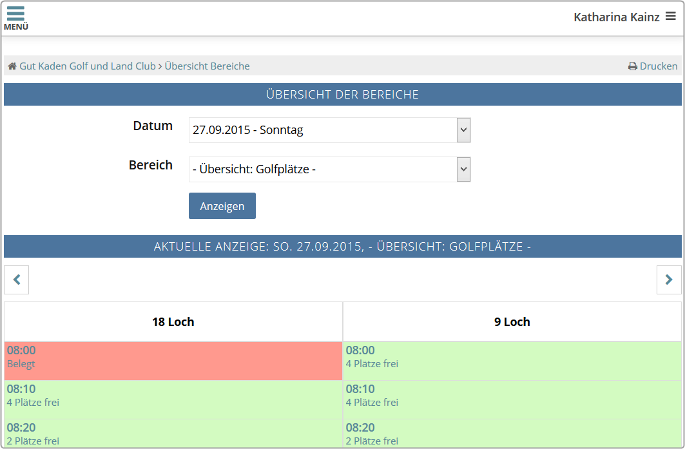Click the Katharina Kainz user name
This screenshot has width=685, height=449.
616,17
